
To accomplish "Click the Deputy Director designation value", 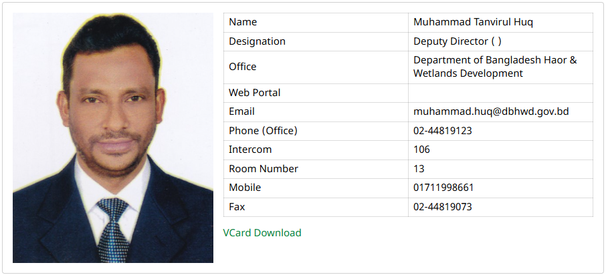I will point(458,41).
